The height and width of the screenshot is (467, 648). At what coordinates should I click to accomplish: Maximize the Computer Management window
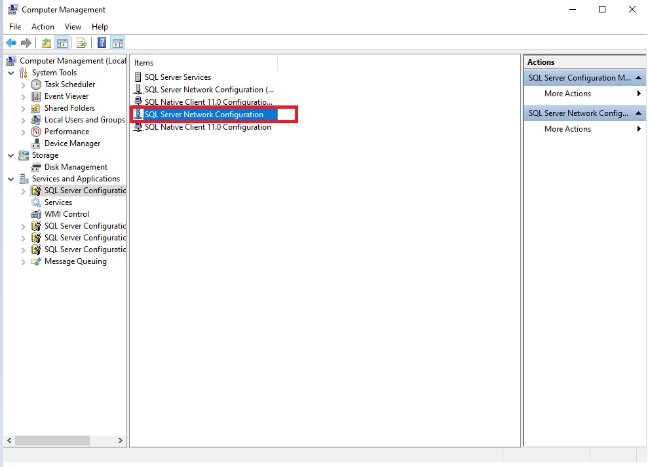(602, 9)
